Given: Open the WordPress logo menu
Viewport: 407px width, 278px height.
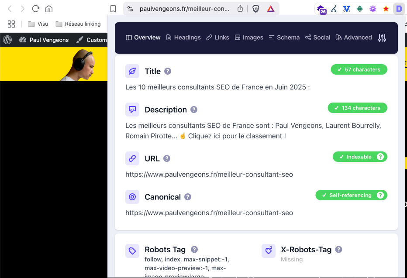Looking at the screenshot, I should 7,40.
